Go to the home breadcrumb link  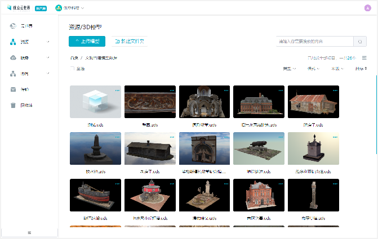pos(74,58)
